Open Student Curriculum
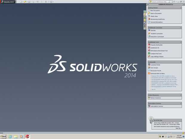Screen dimensions: 185x139 [x=157, y=33]
